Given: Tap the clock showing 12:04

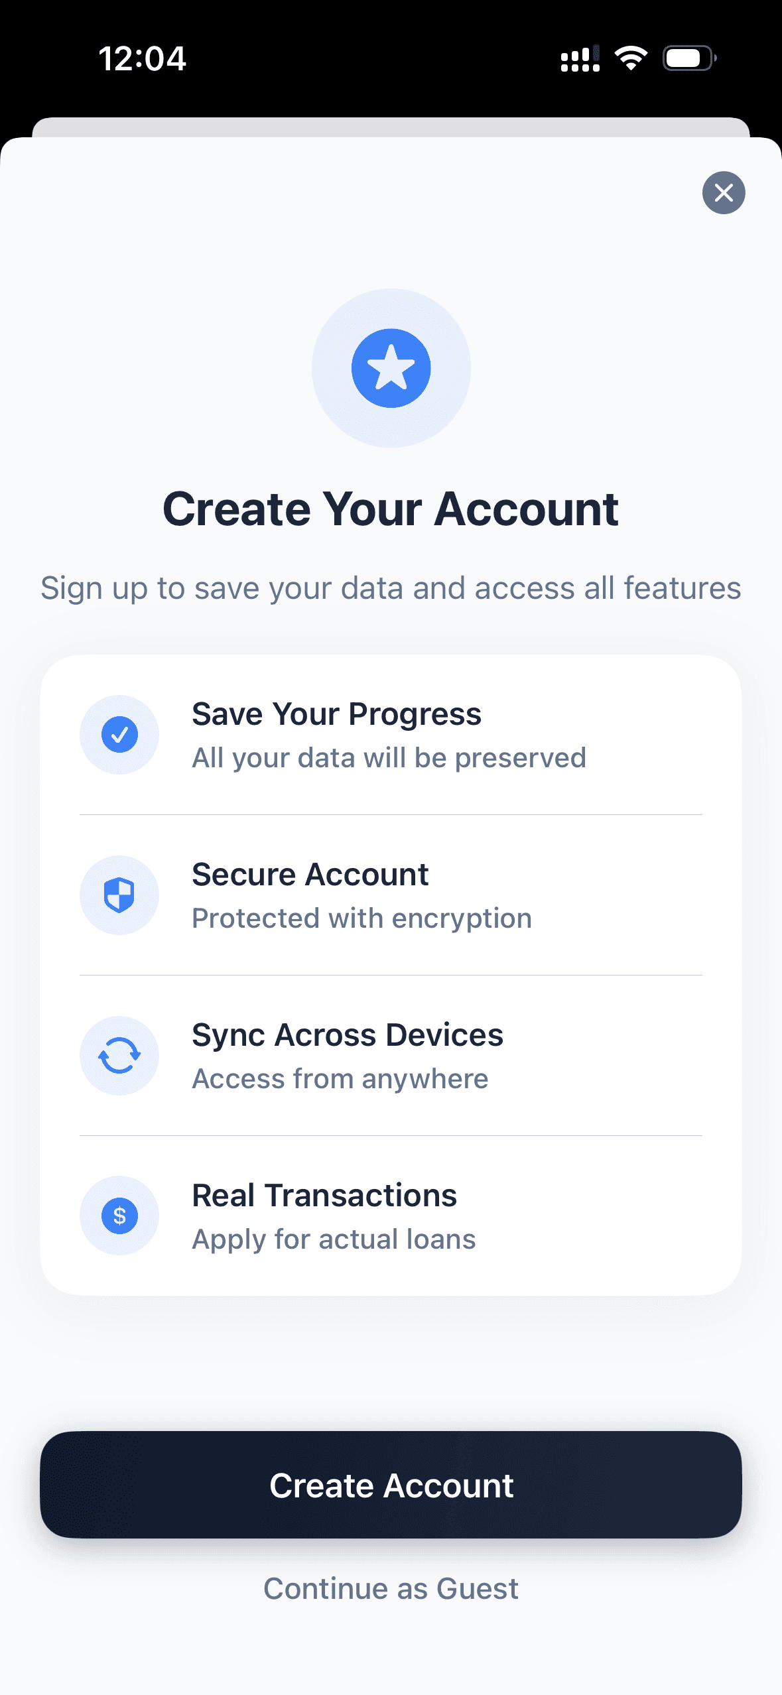Looking at the screenshot, I should pos(143,58).
